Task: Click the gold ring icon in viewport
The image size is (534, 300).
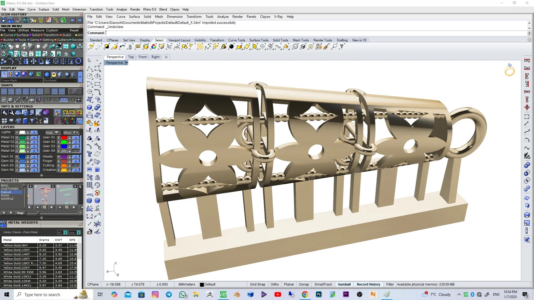Action: [x=510, y=70]
